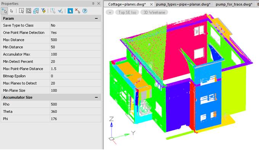This screenshot has height=150, width=259.
Task: Click Max Planes to Detect value 20
Action: point(75,83)
